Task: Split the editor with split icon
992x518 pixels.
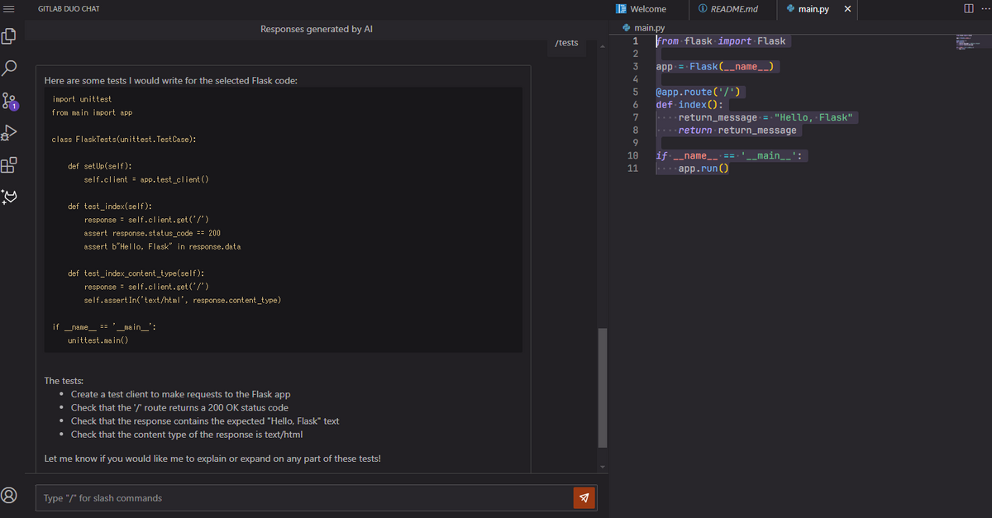Action: [x=968, y=8]
